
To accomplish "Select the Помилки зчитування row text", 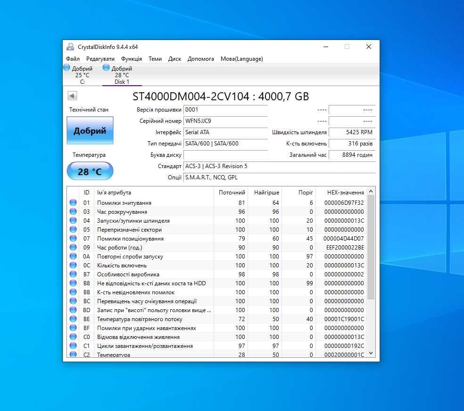I will [124, 203].
